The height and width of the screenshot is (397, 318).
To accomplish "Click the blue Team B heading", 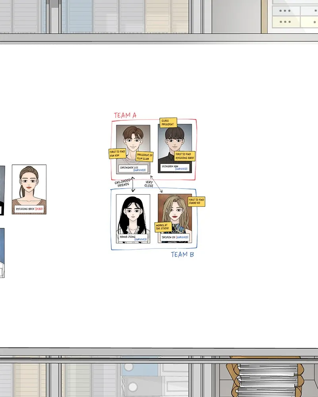I will tap(182, 254).
